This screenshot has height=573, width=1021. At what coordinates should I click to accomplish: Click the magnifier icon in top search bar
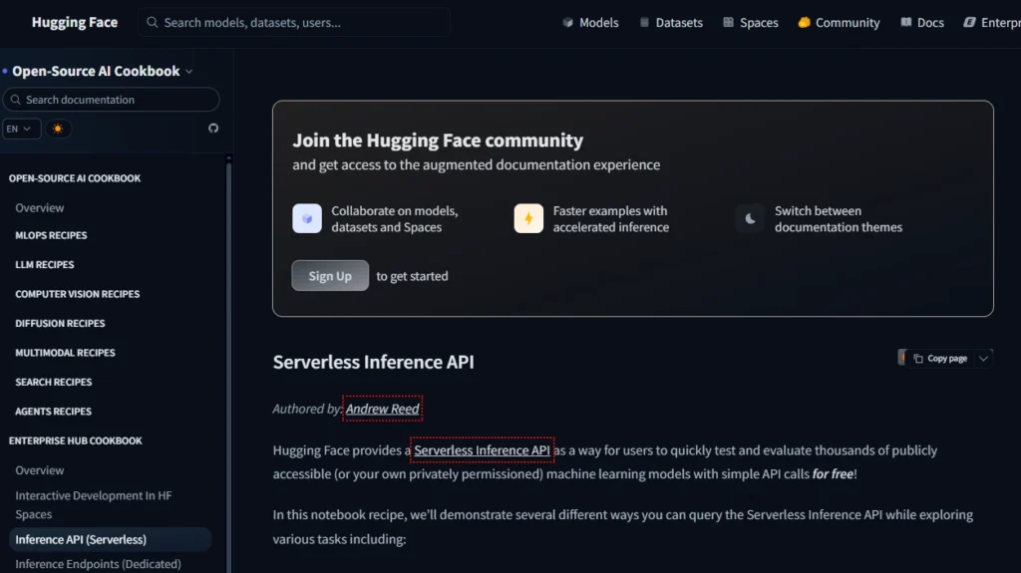coord(153,22)
